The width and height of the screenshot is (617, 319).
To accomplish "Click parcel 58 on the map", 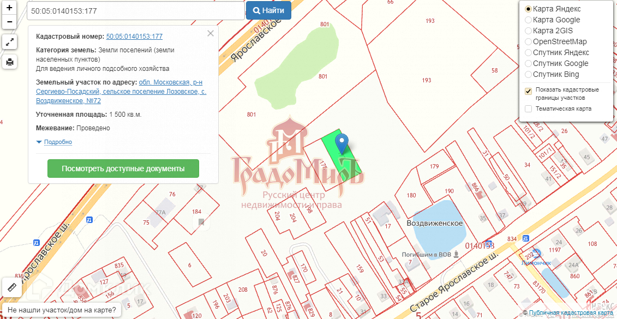I will 495,71.
